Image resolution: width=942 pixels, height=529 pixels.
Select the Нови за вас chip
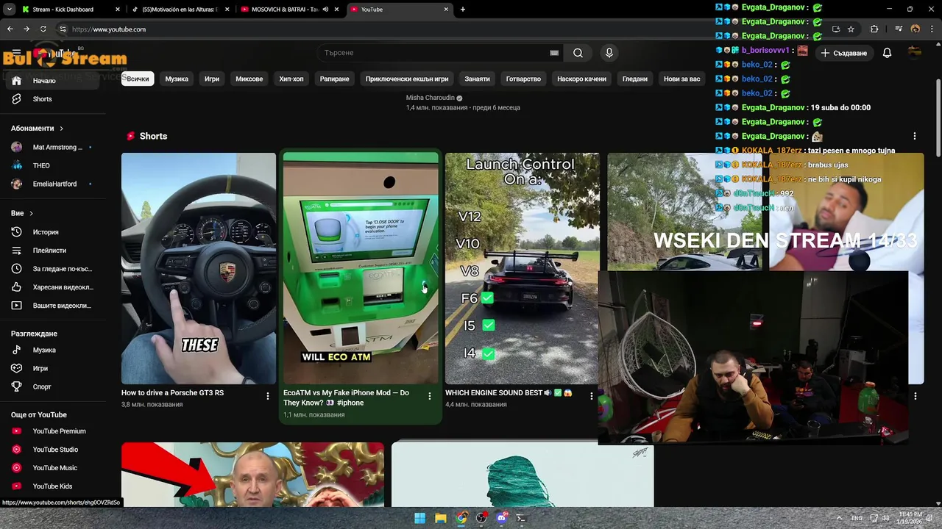(x=682, y=79)
